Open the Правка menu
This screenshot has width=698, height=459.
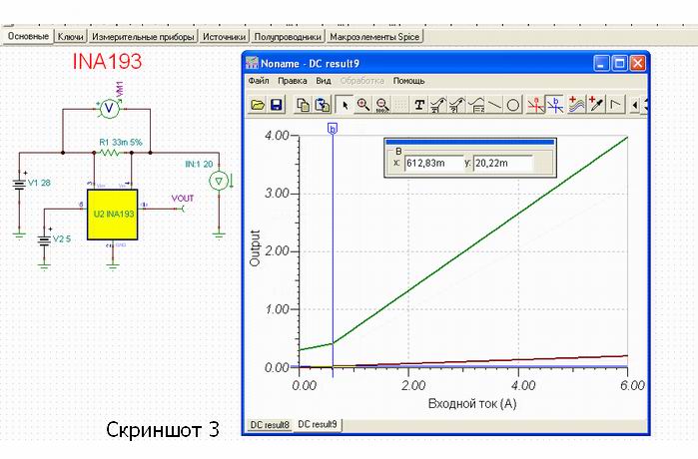[x=292, y=81]
